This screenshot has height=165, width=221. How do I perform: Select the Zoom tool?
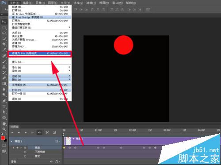[4, 129]
